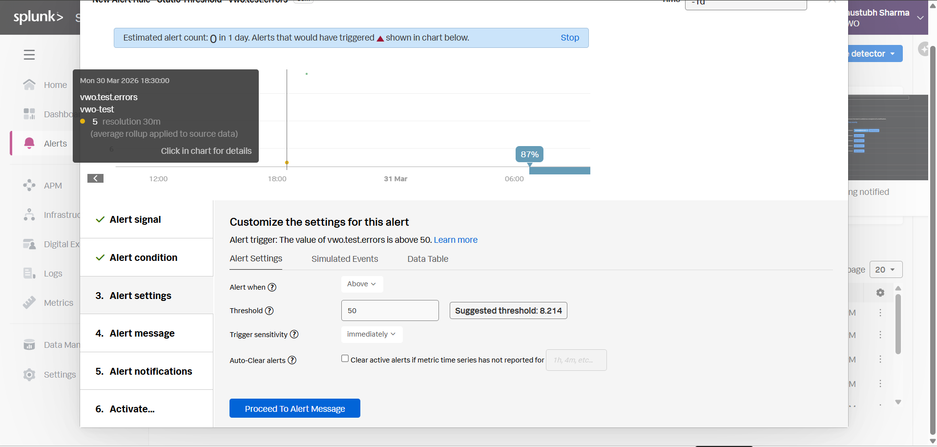Click the Splunk logo
Screen dimensions: 937x447
pos(38,17)
